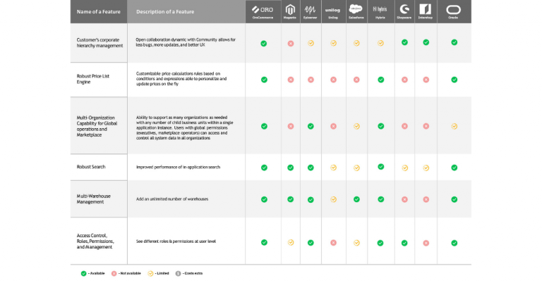The width and height of the screenshot is (542, 283).
Task: Select the Shopware logo column header
Action: point(404,11)
